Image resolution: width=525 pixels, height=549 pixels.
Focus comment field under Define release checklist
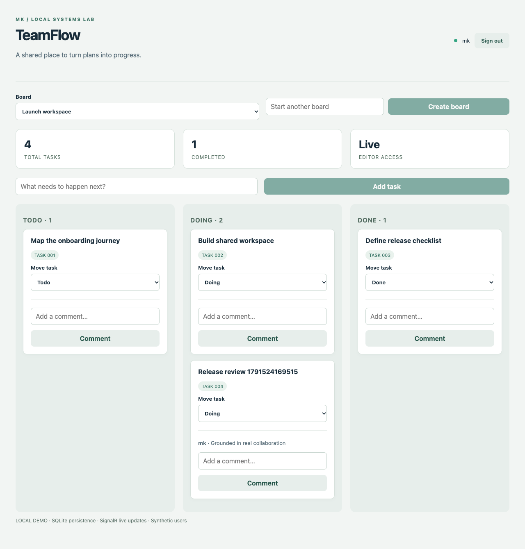[x=430, y=316]
